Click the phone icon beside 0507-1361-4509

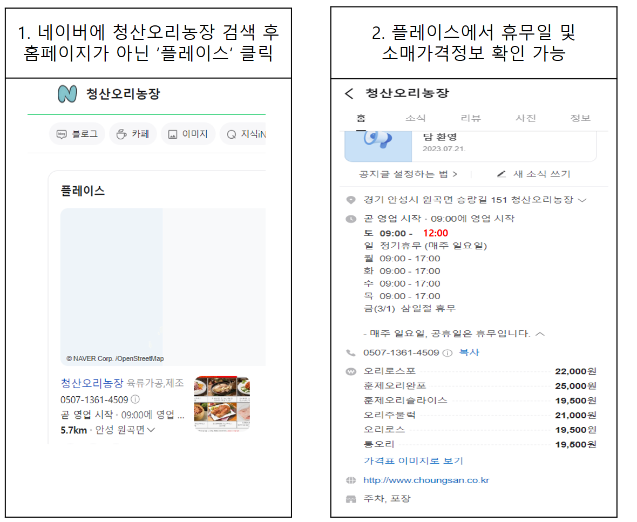coord(350,352)
